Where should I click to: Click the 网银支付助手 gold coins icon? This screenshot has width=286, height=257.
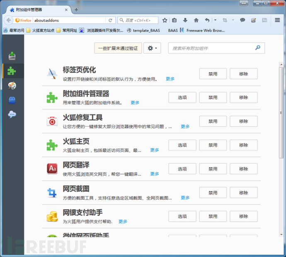pyautogui.click(x=52, y=216)
